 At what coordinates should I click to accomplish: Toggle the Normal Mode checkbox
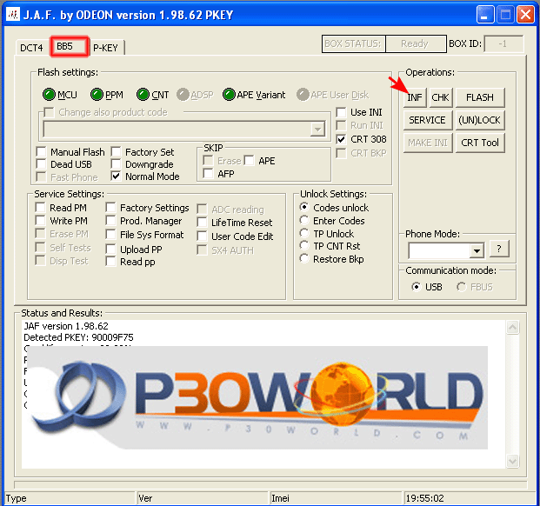pos(116,176)
